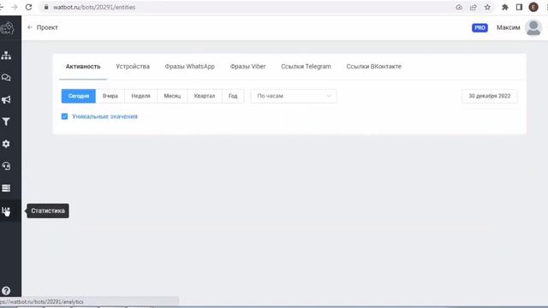Click the Максим username text
This screenshot has width=548, height=308.
point(508,27)
